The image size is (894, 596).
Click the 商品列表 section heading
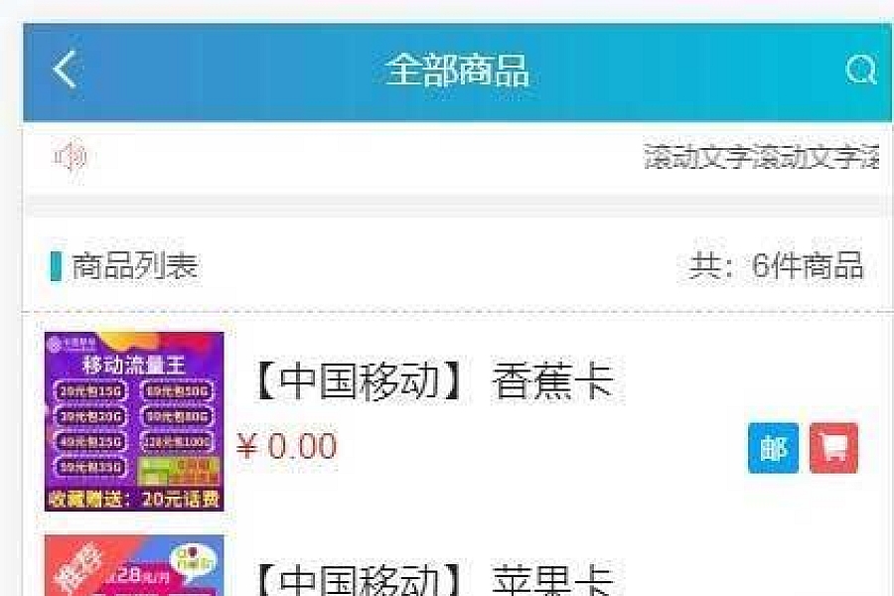point(134,266)
